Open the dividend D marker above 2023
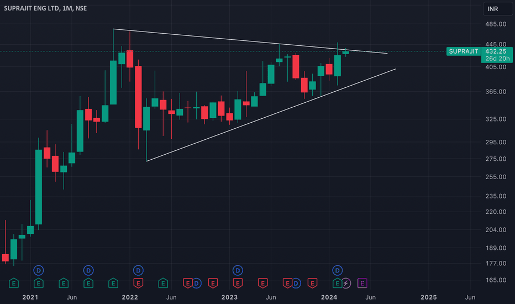 pyautogui.click(x=238, y=270)
